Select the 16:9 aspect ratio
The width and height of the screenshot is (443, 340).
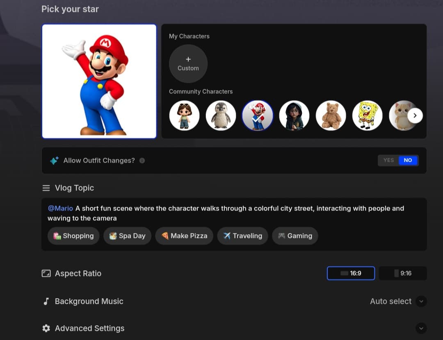(351, 273)
